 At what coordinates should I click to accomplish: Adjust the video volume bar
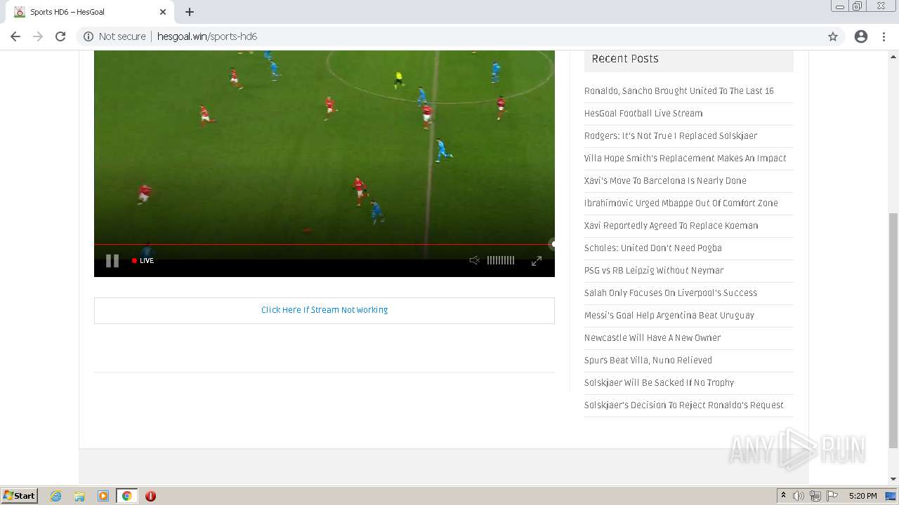click(x=501, y=260)
